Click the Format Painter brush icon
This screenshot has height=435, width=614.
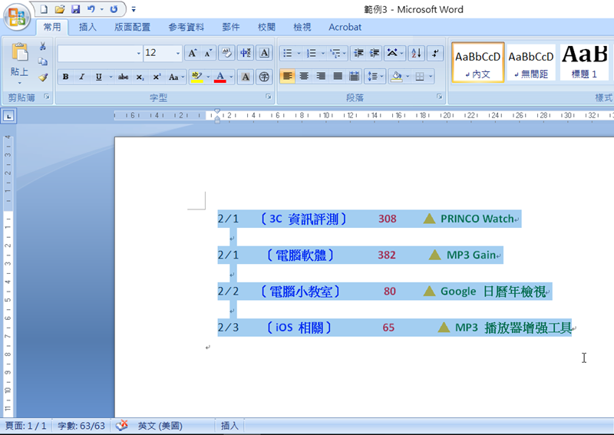tap(43, 77)
